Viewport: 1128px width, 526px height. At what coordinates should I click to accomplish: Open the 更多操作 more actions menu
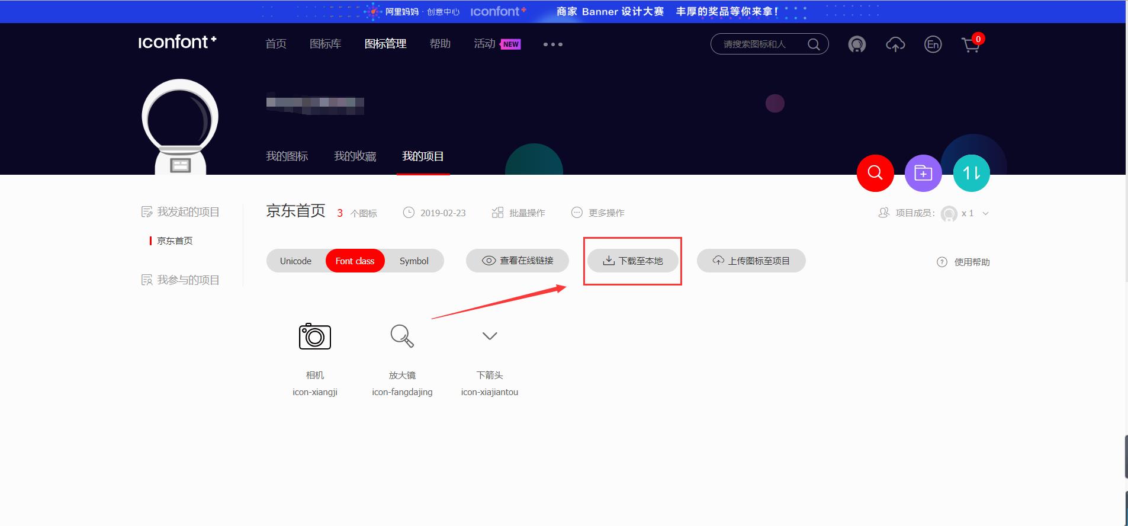[598, 213]
